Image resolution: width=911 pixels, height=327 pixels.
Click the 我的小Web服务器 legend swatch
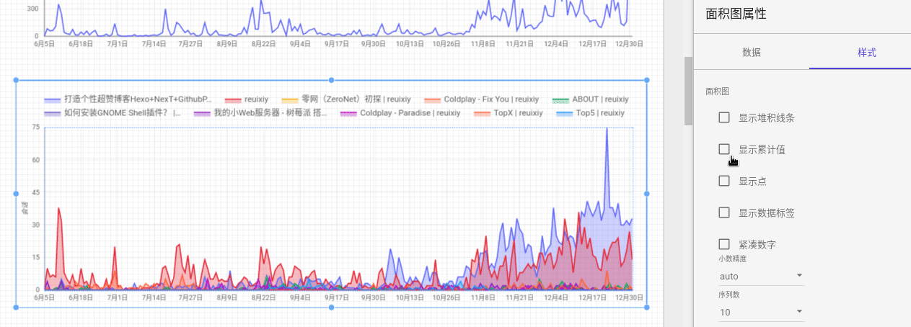click(x=203, y=113)
